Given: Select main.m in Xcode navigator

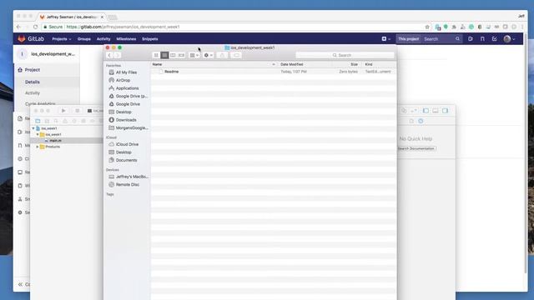Looking at the screenshot, I should point(55,141).
